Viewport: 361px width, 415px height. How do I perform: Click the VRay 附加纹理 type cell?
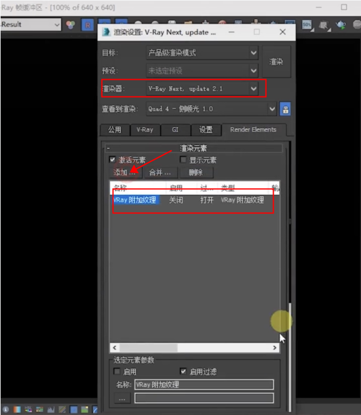242,200
